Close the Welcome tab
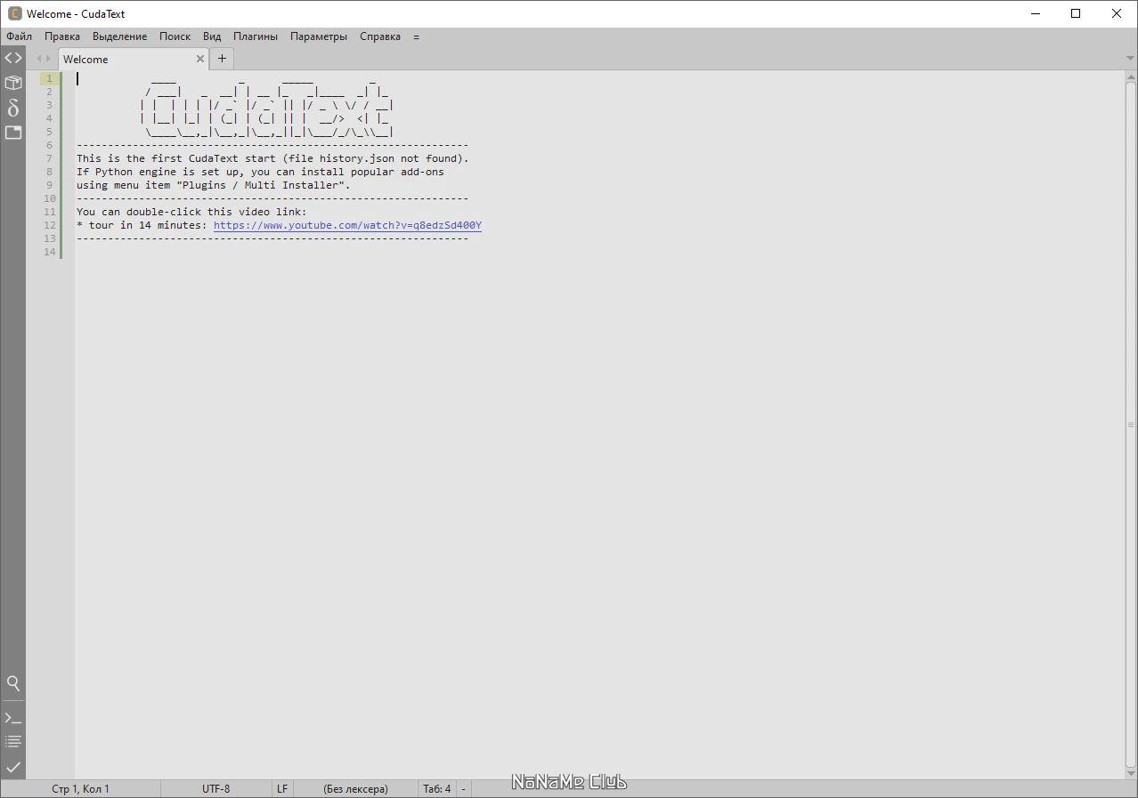 200,59
